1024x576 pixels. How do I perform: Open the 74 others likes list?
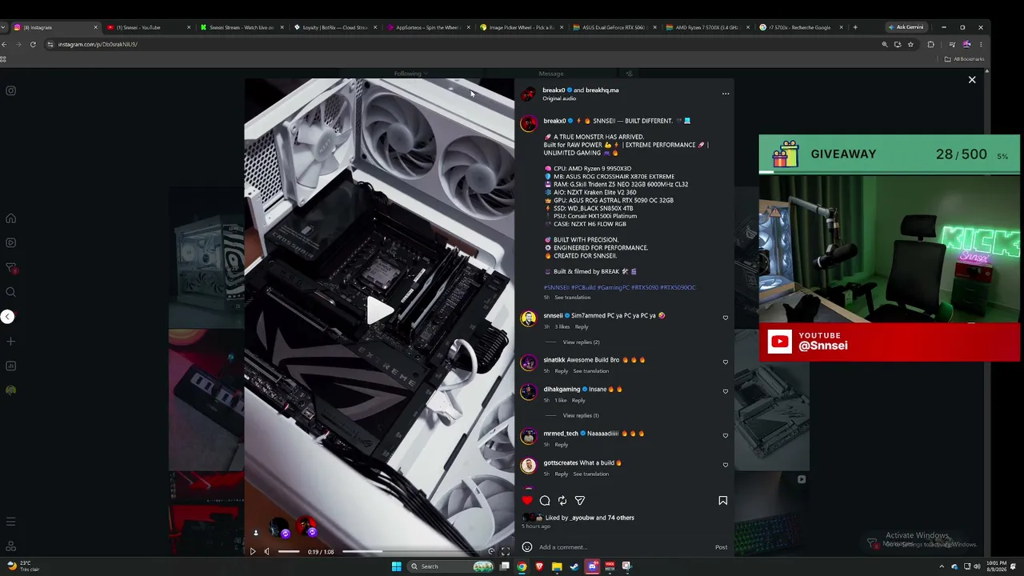(621, 518)
